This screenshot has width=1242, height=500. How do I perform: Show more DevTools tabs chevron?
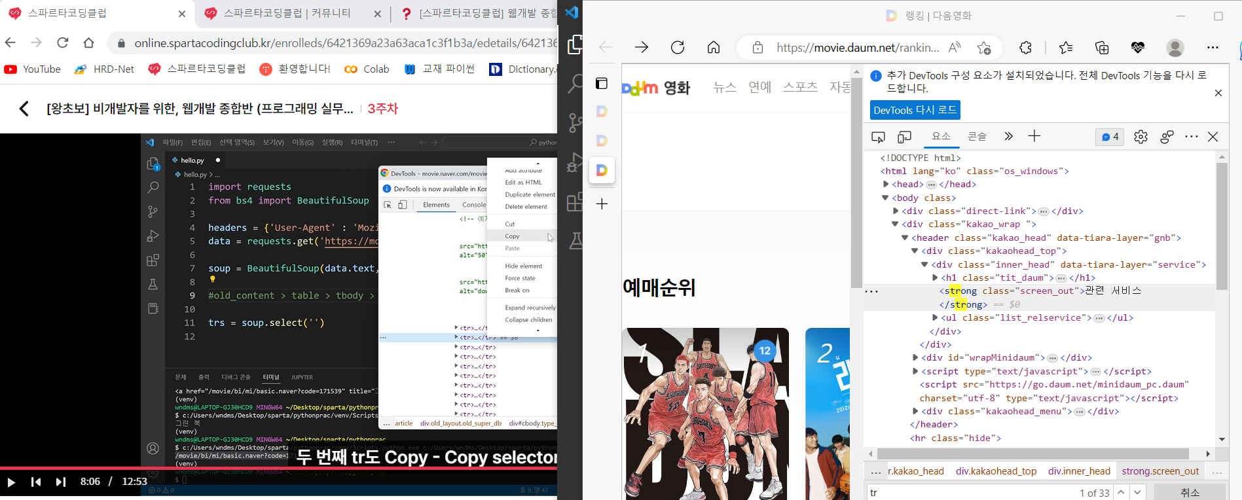tap(1008, 136)
